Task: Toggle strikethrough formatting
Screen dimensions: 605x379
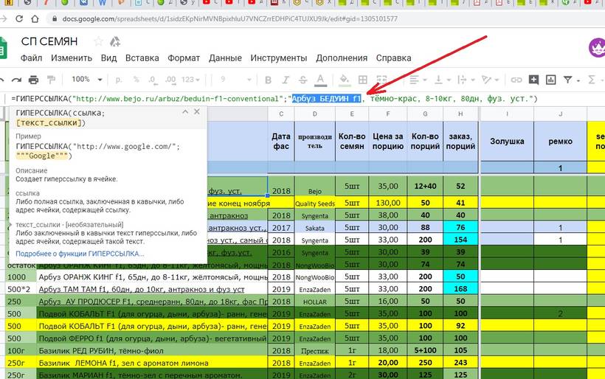Action: [x=303, y=80]
